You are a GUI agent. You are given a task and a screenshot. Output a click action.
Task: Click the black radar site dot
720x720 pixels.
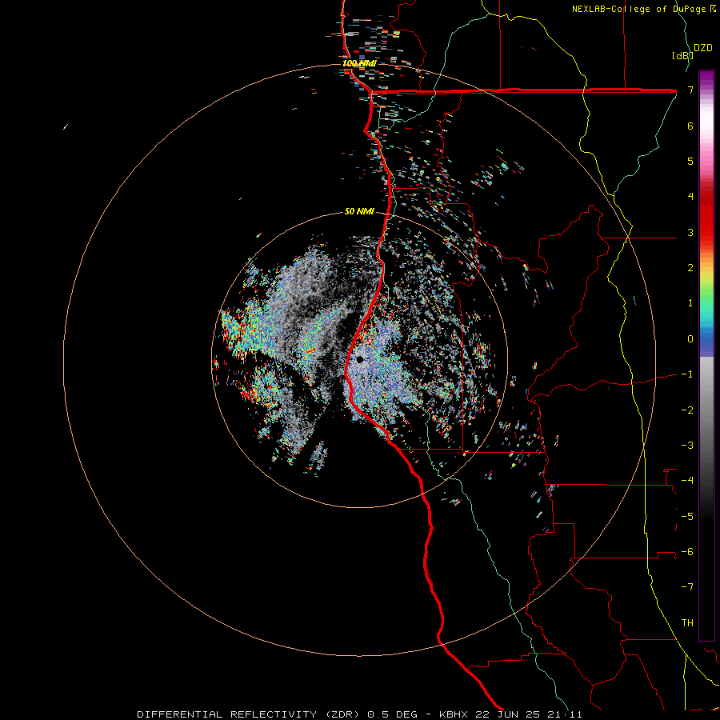tap(359, 359)
